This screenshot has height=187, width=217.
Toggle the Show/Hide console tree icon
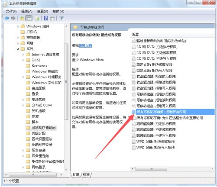[x=29, y=18]
